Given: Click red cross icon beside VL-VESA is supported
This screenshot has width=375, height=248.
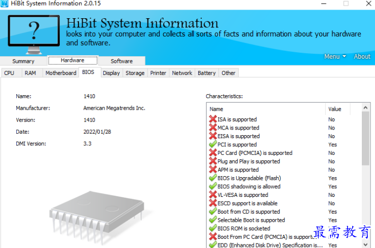Looking at the screenshot, I should click(213, 194).
